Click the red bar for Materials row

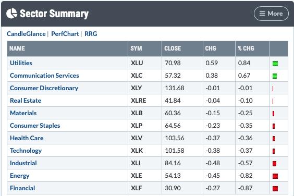click(x=273, y=114)
